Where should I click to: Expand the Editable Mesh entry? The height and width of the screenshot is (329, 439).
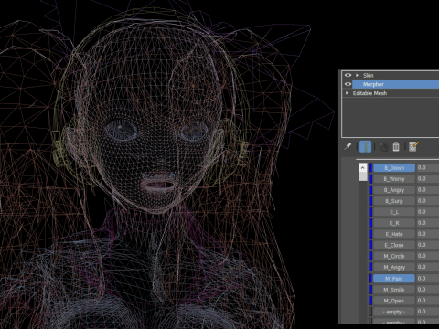click(347, 93)
